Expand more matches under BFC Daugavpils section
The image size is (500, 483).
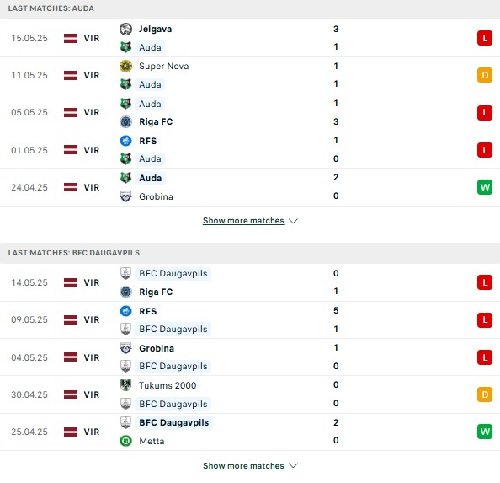(243, 466)
